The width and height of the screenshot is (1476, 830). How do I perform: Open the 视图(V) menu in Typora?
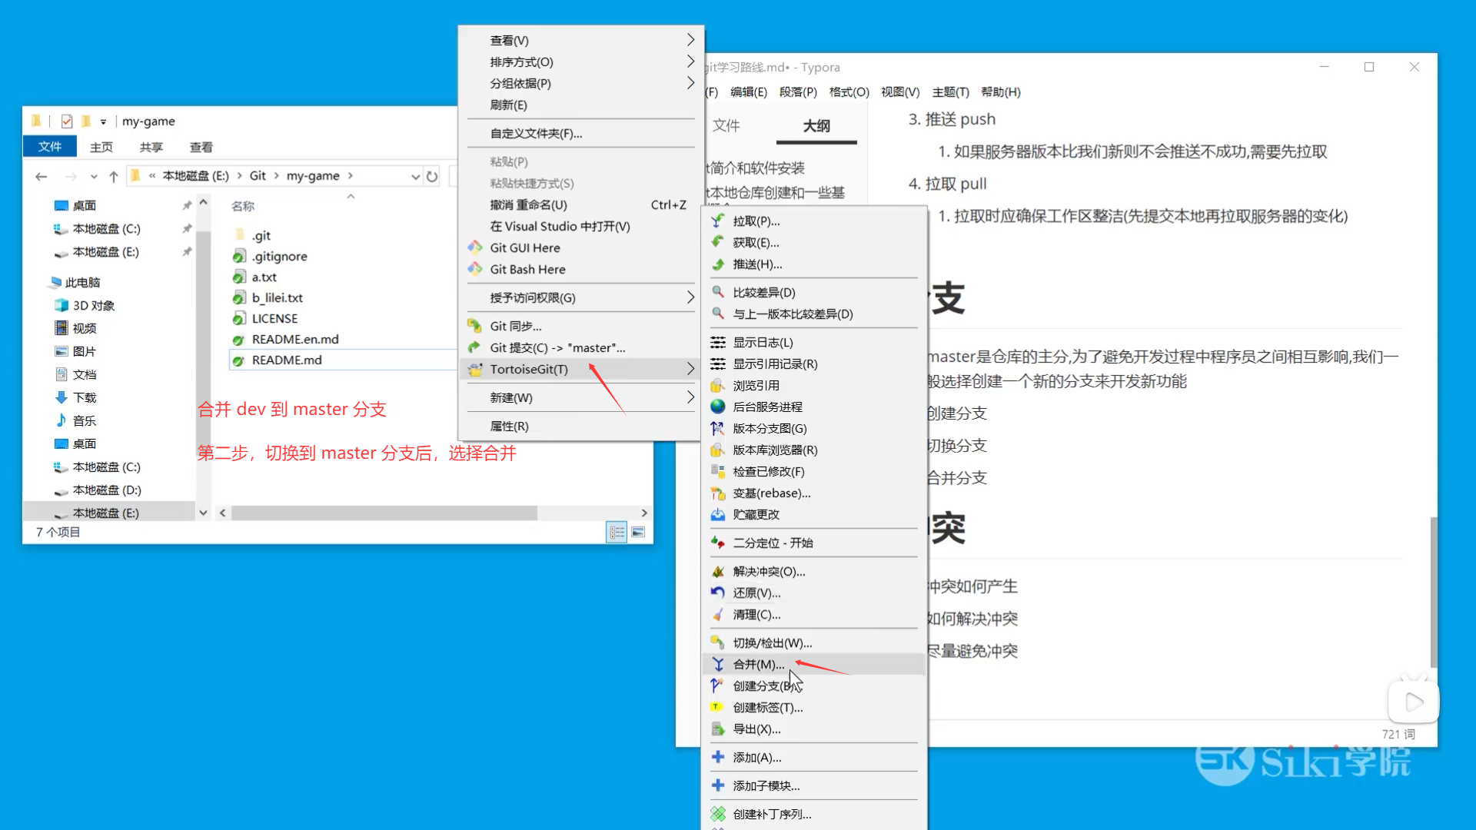point(899,92)
